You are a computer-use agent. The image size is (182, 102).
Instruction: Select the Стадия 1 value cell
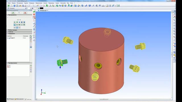point(26,38)
